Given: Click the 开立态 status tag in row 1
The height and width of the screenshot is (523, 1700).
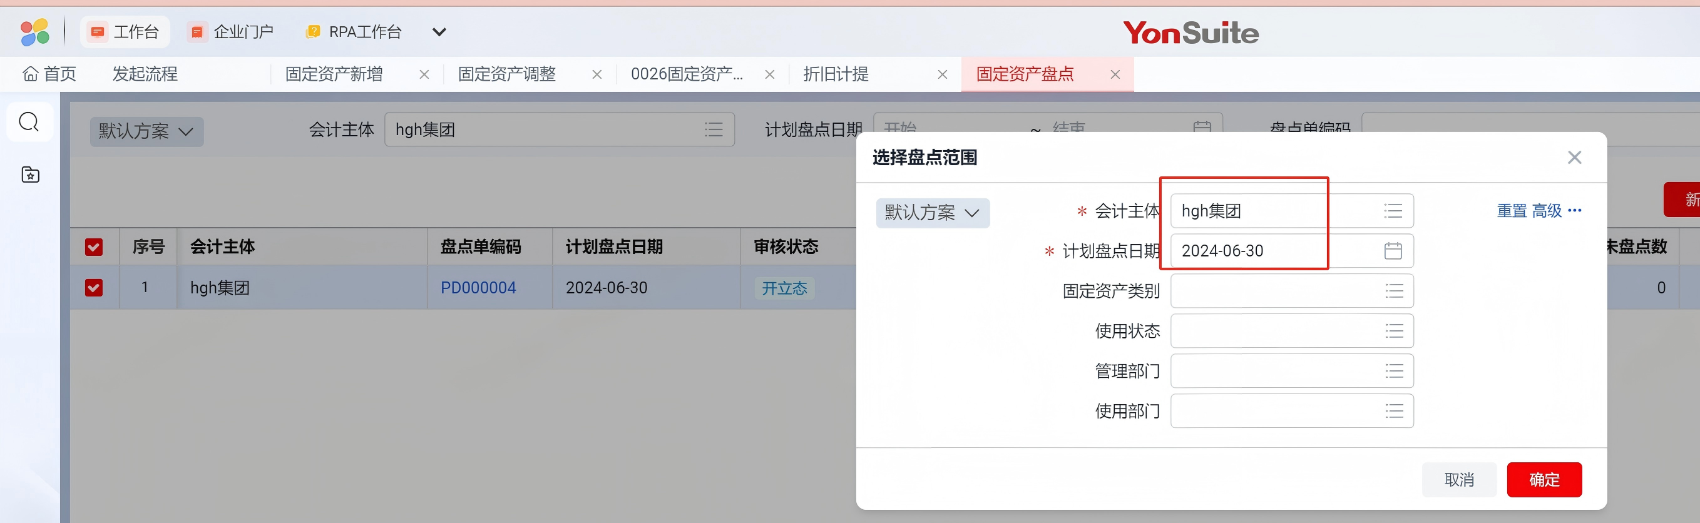Looking at the screenshot, I should pos(784,288).
